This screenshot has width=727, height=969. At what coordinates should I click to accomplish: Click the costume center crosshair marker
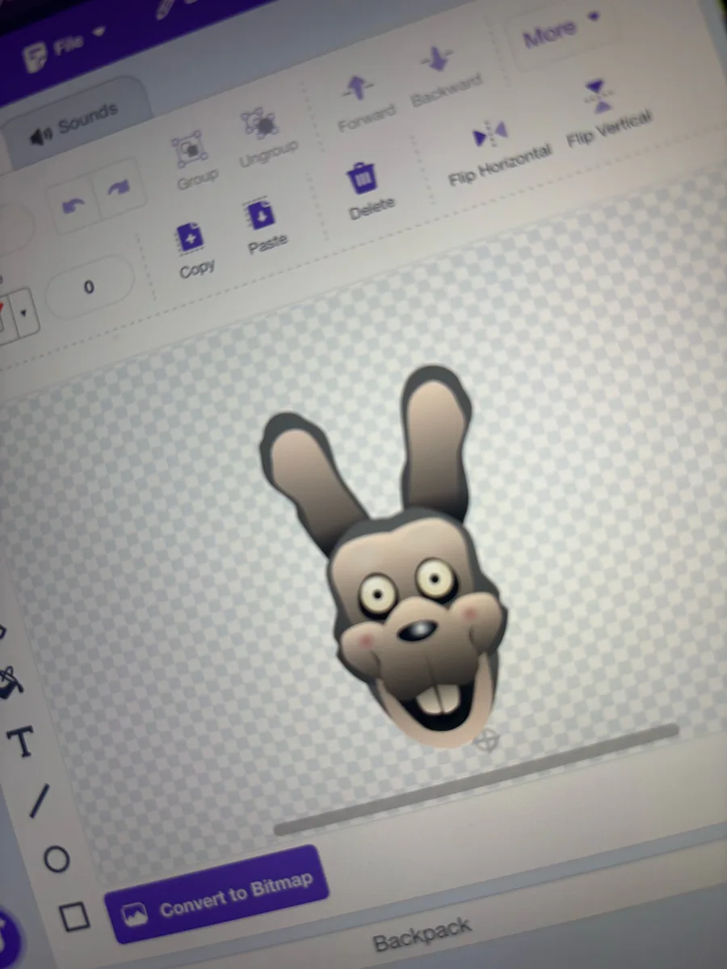[487, 739]
